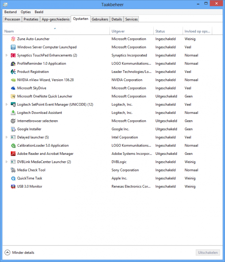Screen dimensions: 225x262
Task: Click Media Check Tool entry name
Action: 31,170
